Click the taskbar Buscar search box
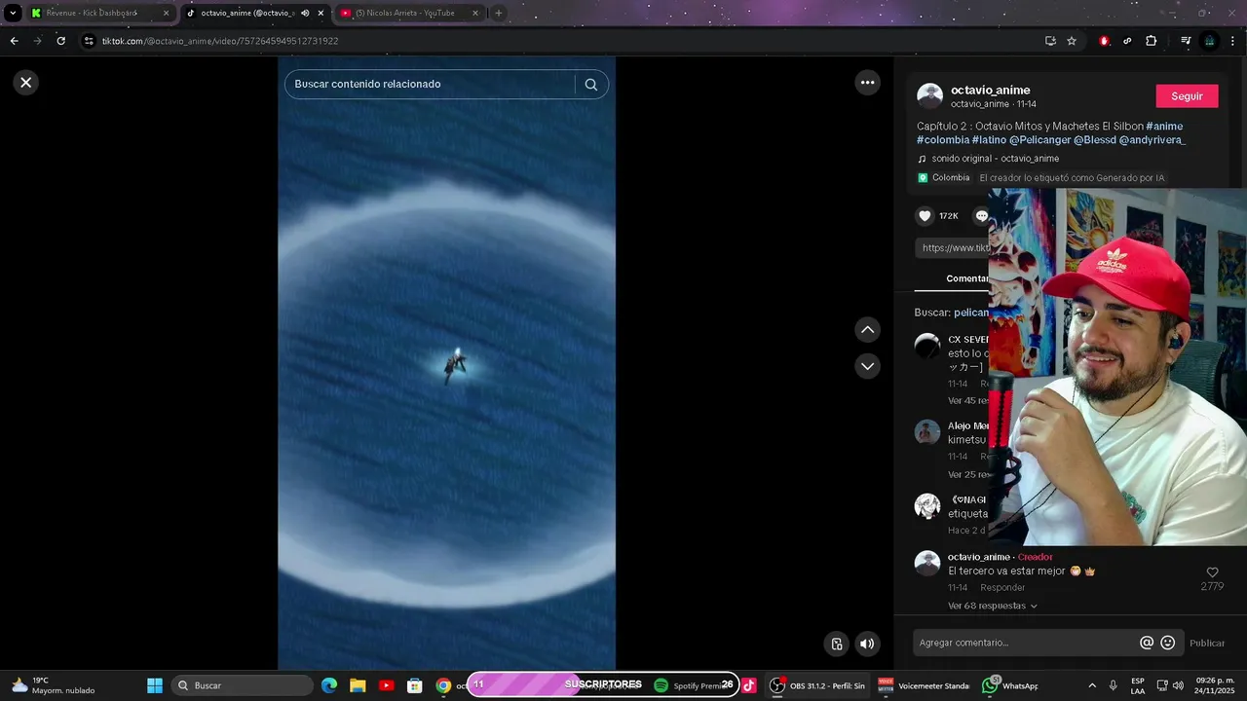The height and width of the screenshot is (701, 1247). click(x=242, y=685)
